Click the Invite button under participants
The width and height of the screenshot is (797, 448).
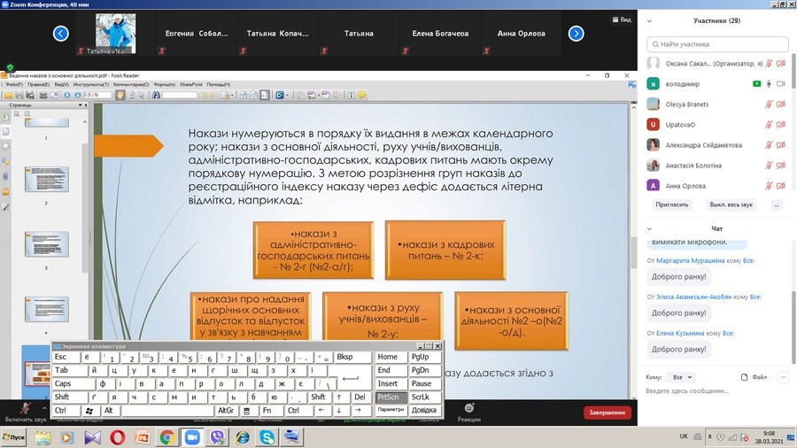[x=672, y=204]
